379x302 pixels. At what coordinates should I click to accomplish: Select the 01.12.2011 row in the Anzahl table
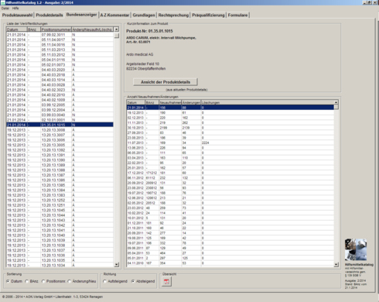pyautogui.click(x=230, y=223)
